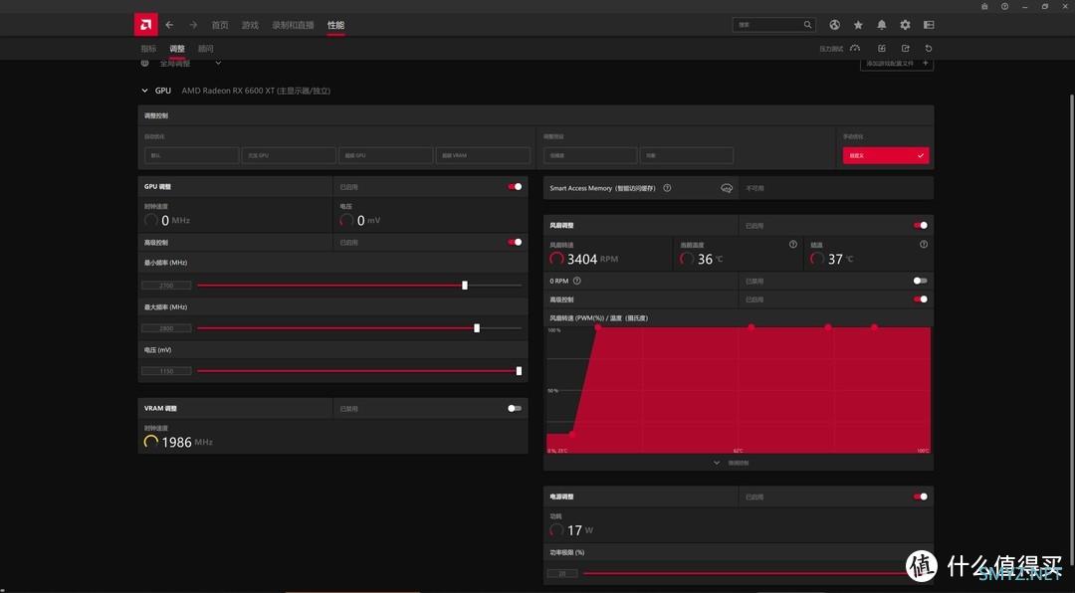1075x593 pixels.
Task: Click the 2800 maximum frequency value box
Action: pos(166,328)
